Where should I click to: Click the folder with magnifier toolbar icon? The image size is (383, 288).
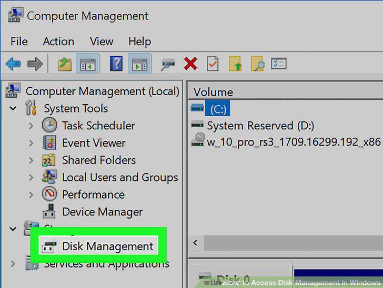(x=258, y=64)
